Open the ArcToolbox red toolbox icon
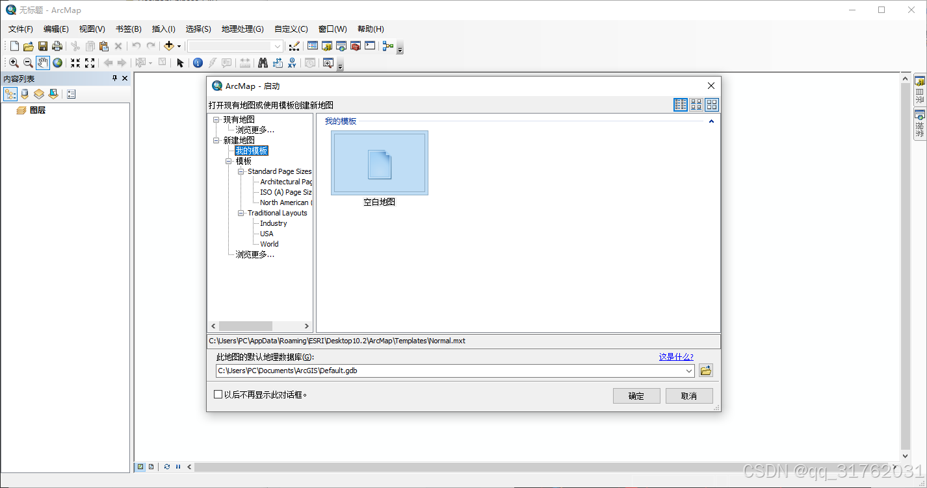 (x=356, y=46)
